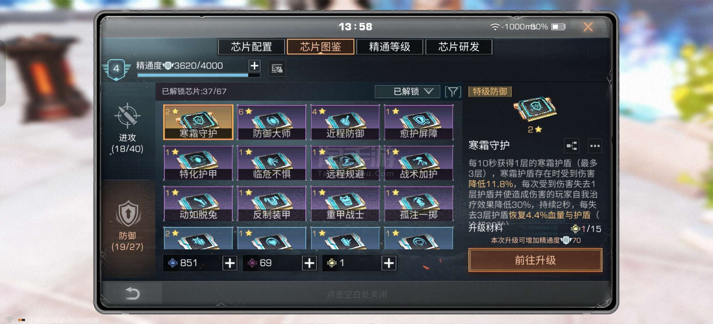Add more gold chip currency

coord(389,263)
